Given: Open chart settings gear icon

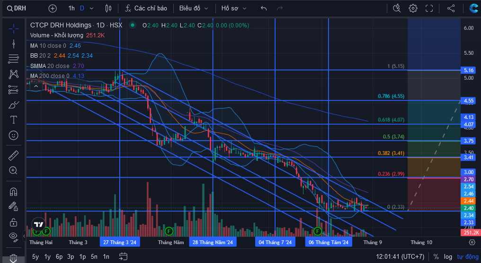Looking at the screenshot, I should [413, 8].
